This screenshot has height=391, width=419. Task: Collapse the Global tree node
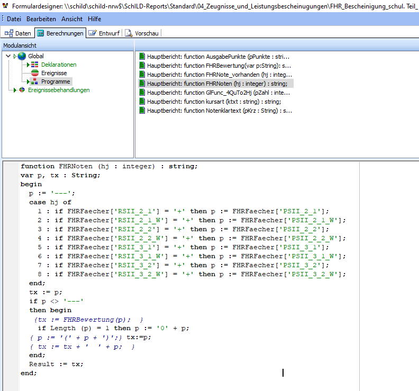[x=8, y=56]
